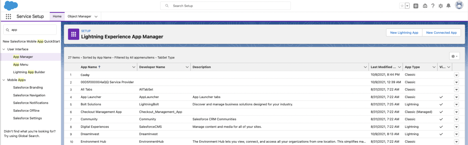Open row actions for 00D5f000004a0jQ Service Provider
Image resolution: width=468 pixels, height=145 pixels.
pos(456,82)
